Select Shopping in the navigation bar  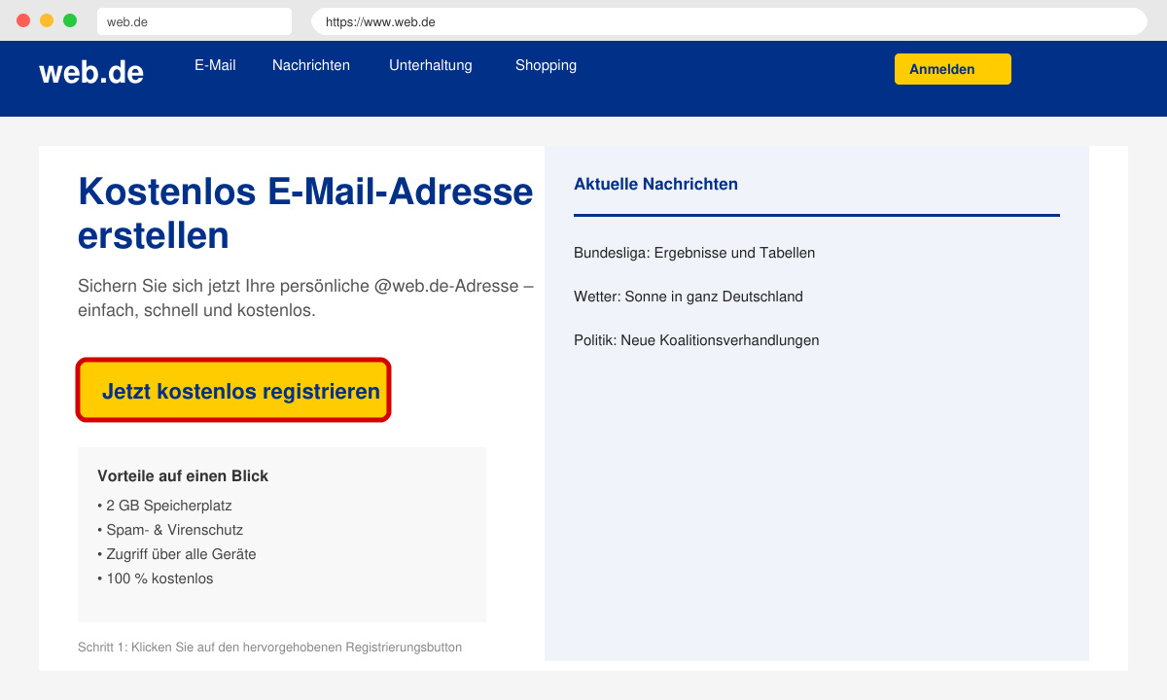[x=546, y=65]
